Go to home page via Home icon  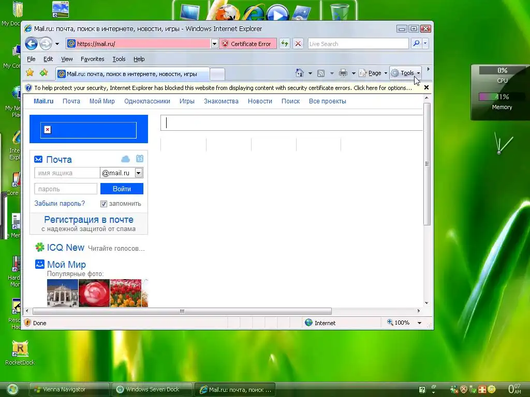(300, 73)
